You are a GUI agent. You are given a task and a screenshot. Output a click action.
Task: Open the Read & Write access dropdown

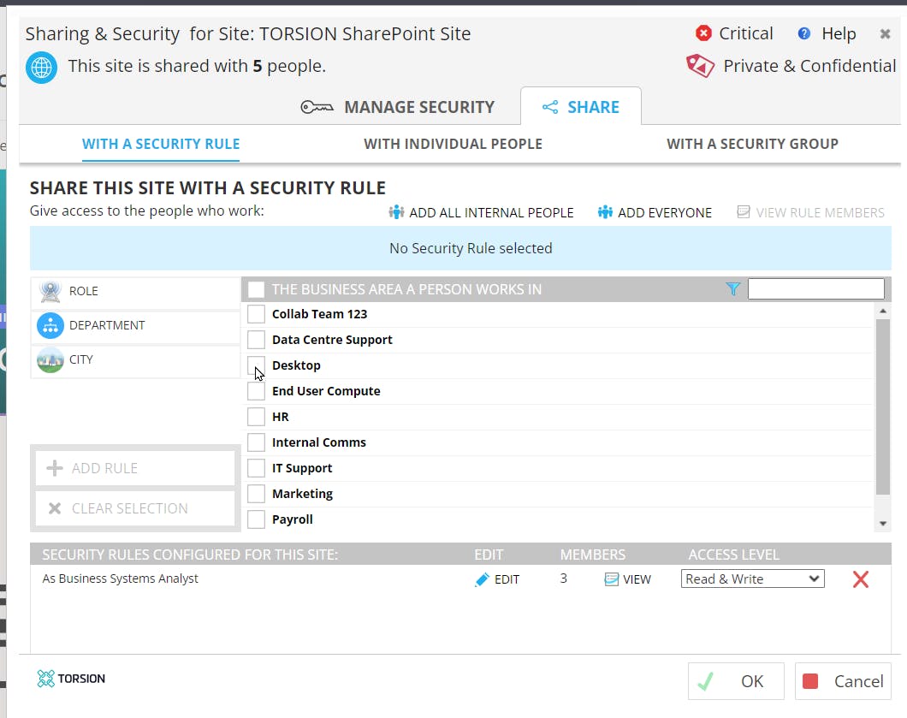pos(753,579)
